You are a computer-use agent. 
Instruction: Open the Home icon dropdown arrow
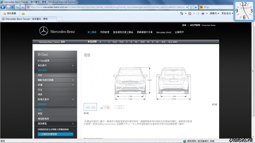coord(186,14)
